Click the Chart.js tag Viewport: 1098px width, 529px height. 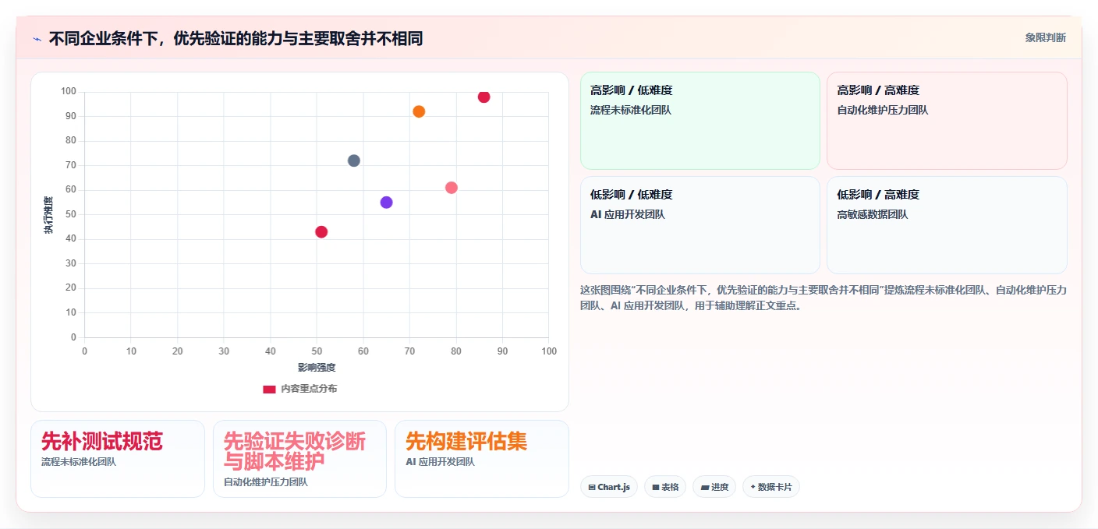click(609, 487)
